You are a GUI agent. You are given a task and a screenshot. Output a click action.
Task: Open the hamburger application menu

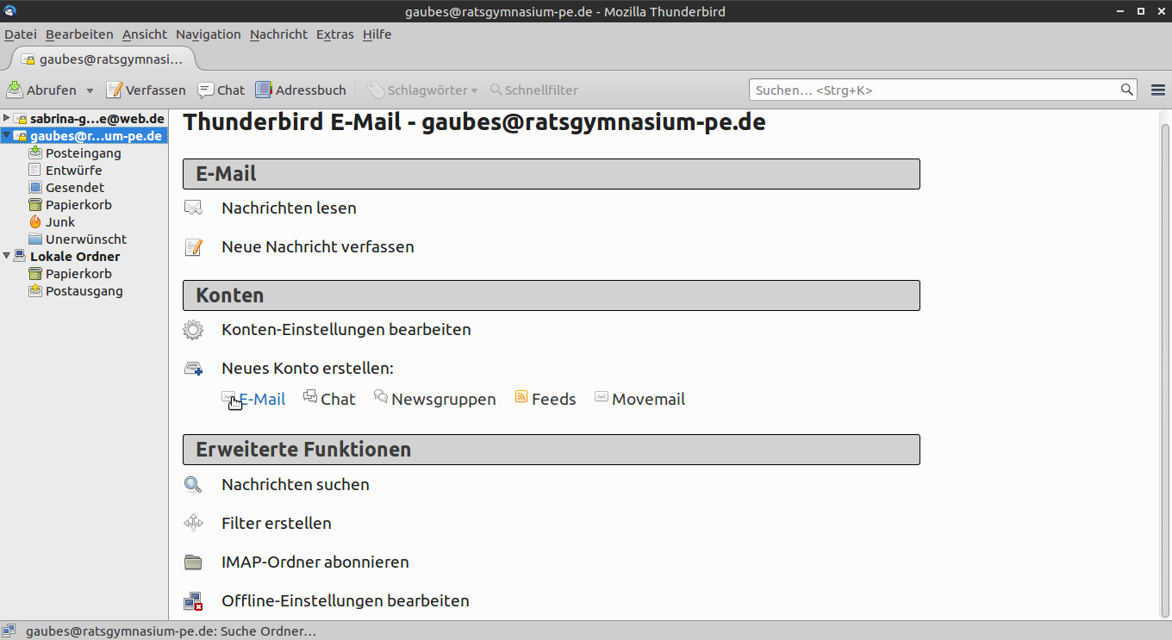coord(1158,90)
